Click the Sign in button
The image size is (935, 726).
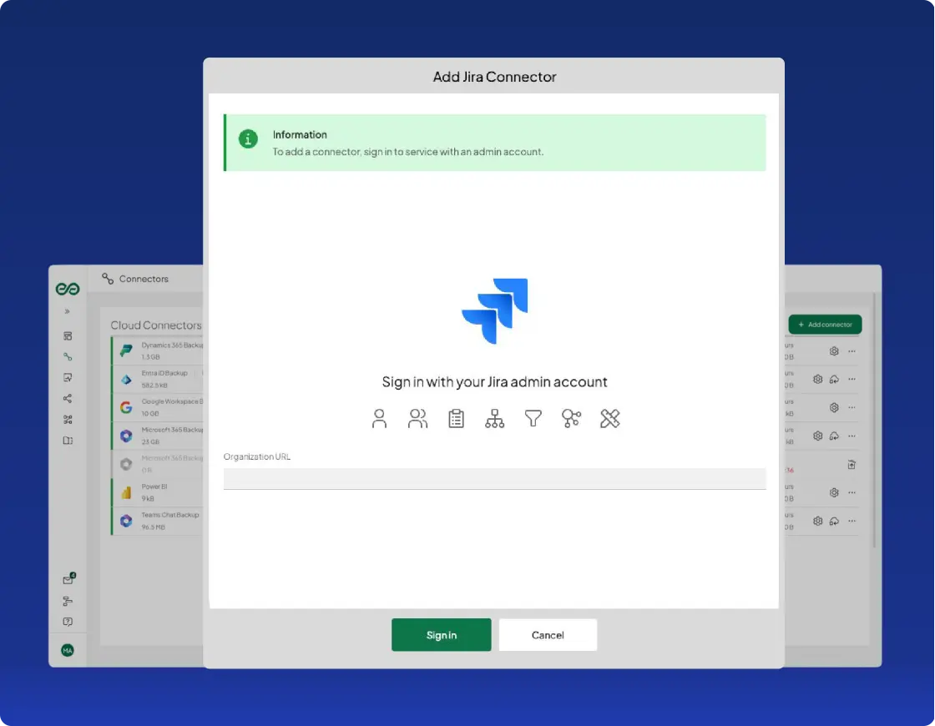442,635
